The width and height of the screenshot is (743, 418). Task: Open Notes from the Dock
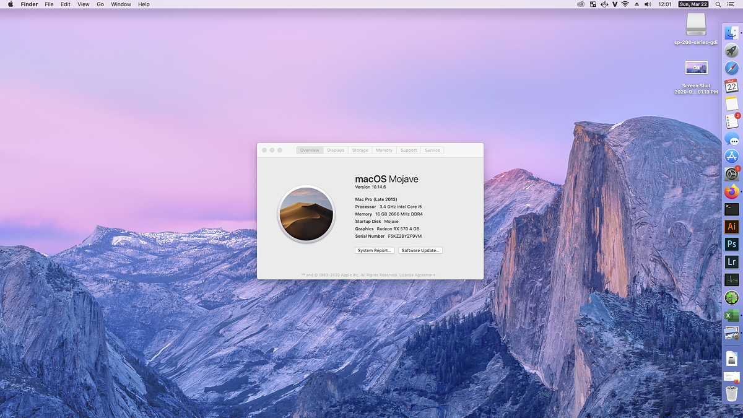tap(732, 104)
